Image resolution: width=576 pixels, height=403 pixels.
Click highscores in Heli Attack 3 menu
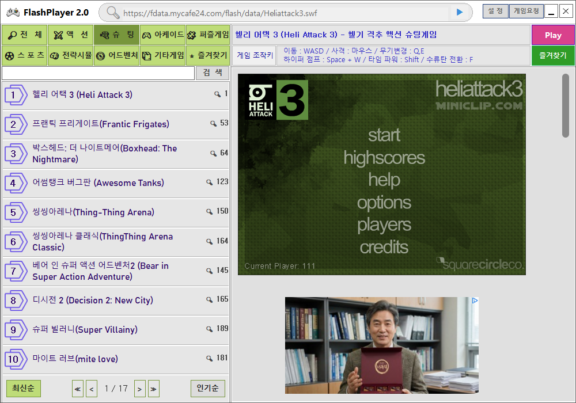384,158
